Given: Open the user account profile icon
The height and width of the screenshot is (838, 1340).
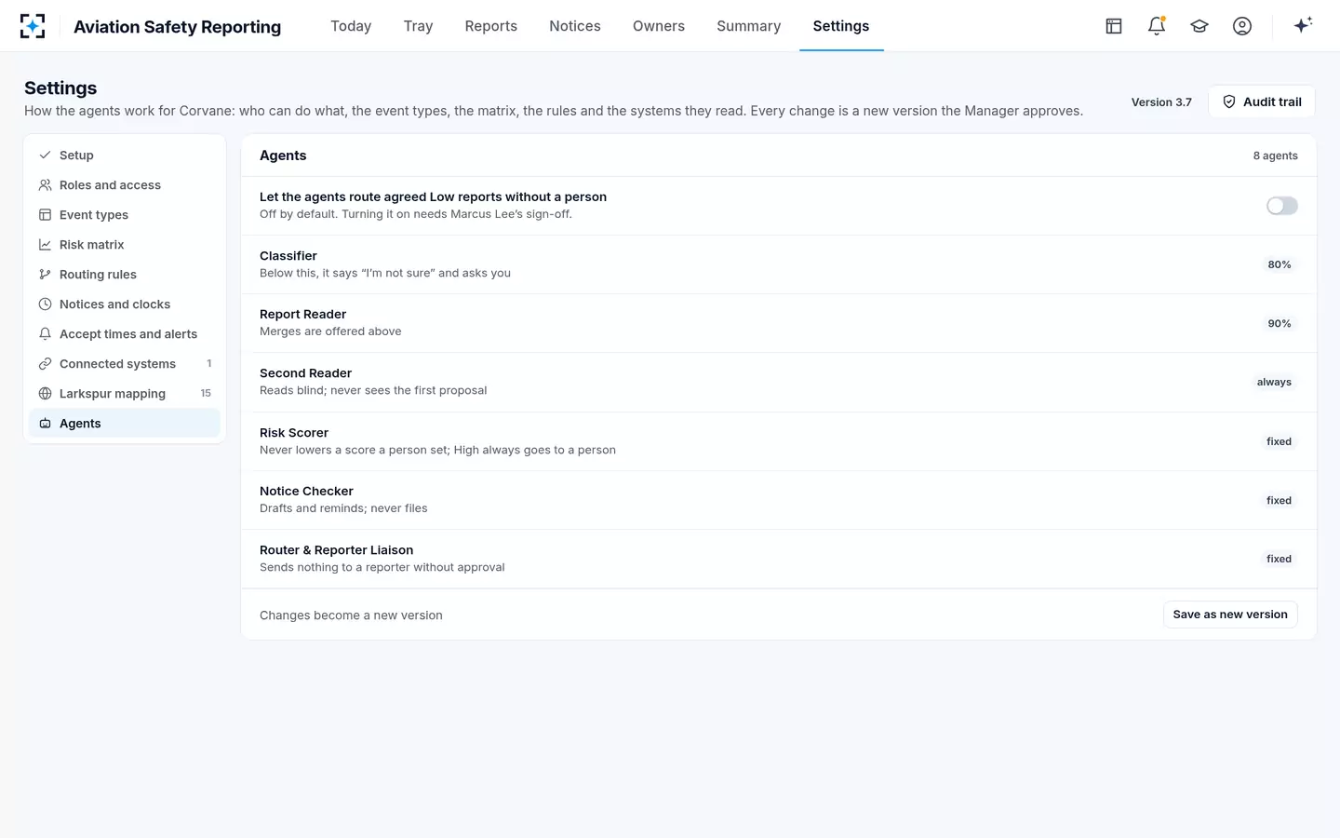Looking at the screenshot, I should [1242, 26].
